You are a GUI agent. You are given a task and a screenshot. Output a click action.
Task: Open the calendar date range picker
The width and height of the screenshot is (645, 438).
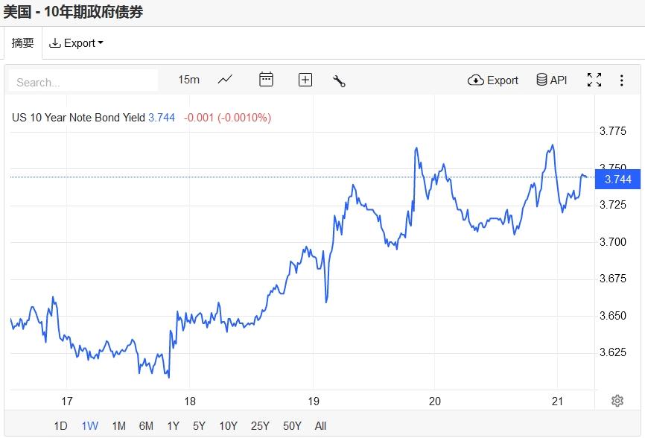pos(266,80)
